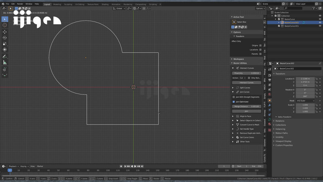Open the Render menu

coord(20,4)
